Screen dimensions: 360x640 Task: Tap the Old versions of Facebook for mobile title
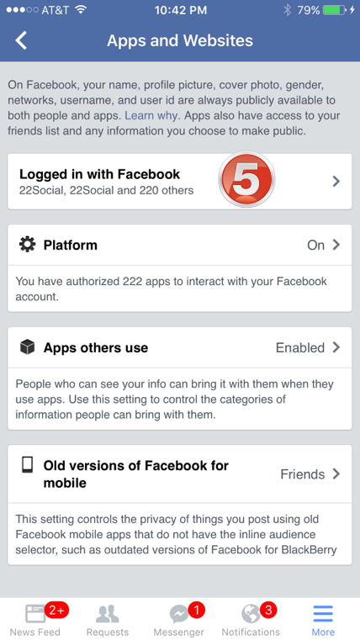tap(136, 474)
